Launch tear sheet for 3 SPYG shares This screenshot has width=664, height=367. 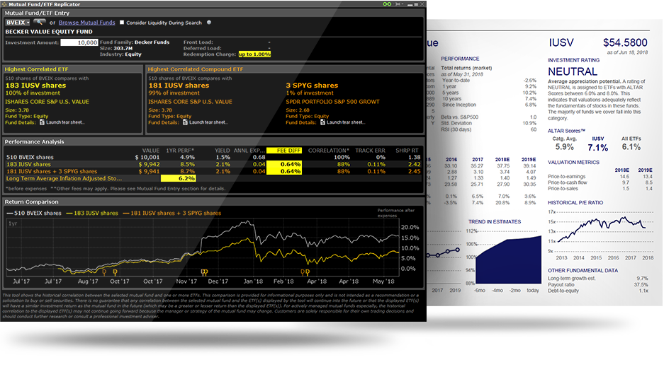[x=346, y=122]
